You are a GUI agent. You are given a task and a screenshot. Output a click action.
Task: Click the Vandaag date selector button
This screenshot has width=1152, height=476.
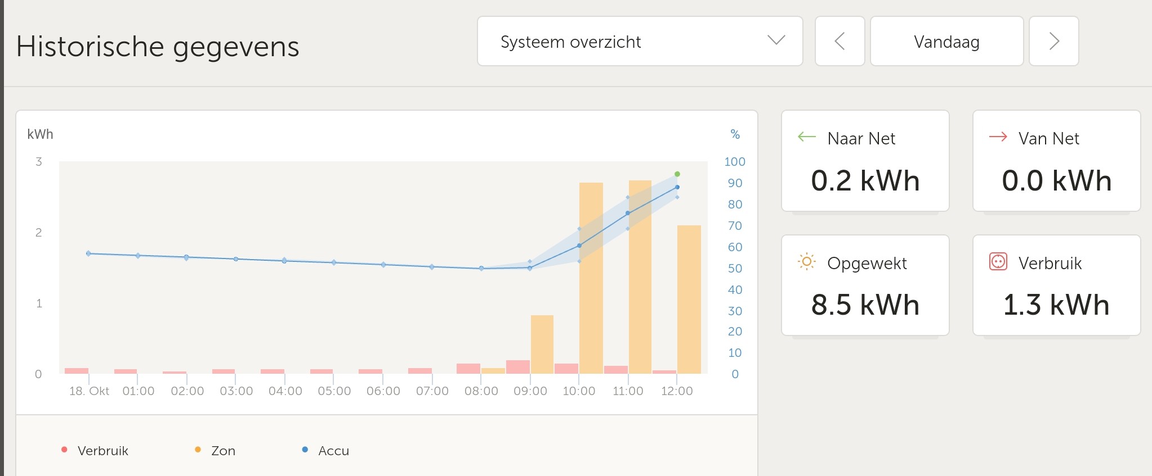point(946,41)
